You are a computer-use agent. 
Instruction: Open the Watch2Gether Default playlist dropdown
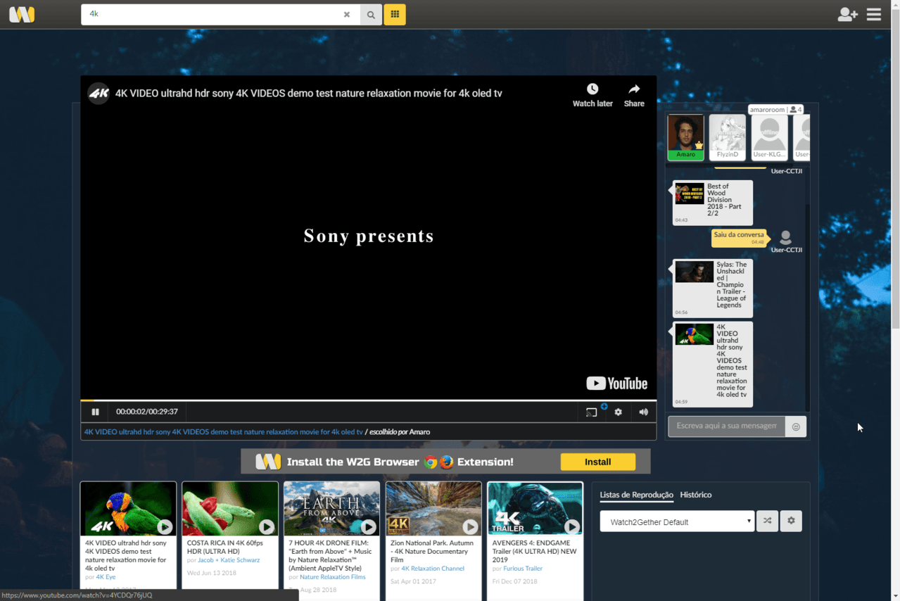tap(677, 521)
